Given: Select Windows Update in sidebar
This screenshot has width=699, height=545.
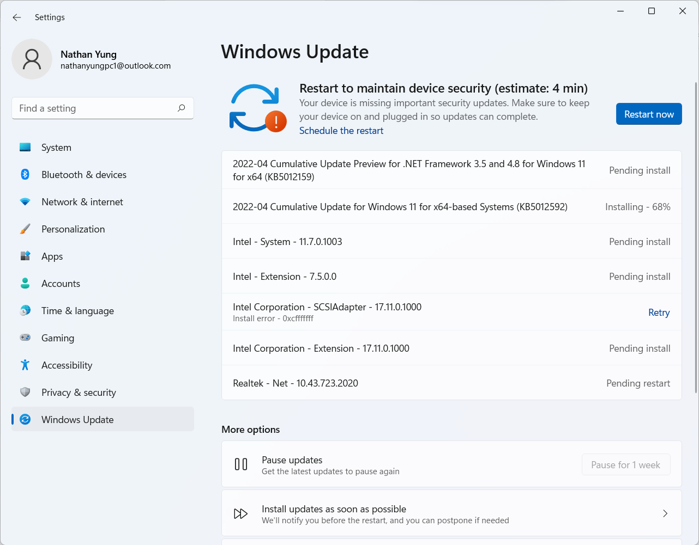Looking at the screenshot, I should click(x=103, y=419).
